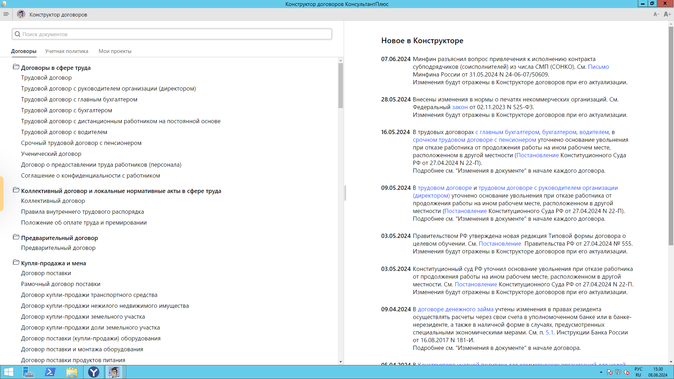Decrease font size with A- icon

[x=656, y=14]
